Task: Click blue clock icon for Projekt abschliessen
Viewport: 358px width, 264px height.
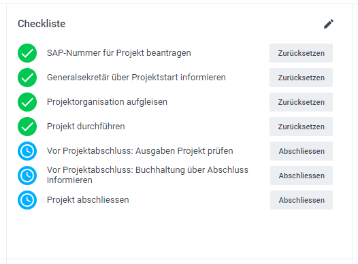Action: [x=27, y=200]
